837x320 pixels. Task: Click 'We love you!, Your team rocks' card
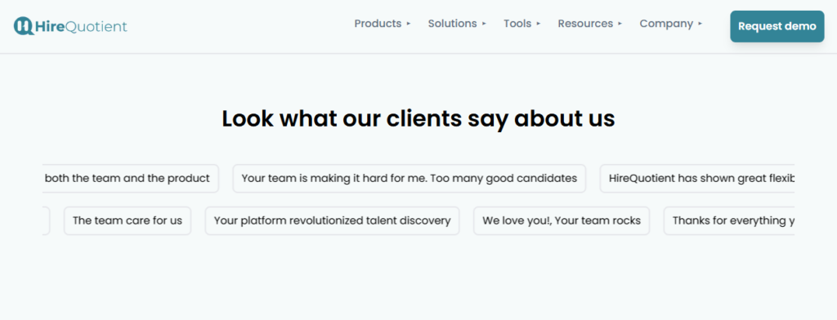pos(562,220)
